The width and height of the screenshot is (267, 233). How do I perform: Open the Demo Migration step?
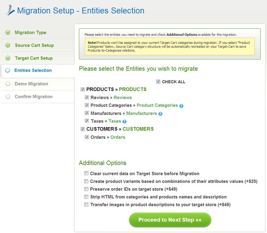(31, 84)
